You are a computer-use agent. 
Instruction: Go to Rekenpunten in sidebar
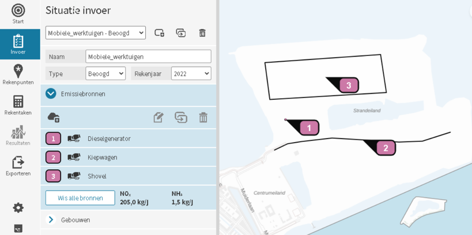18,74
